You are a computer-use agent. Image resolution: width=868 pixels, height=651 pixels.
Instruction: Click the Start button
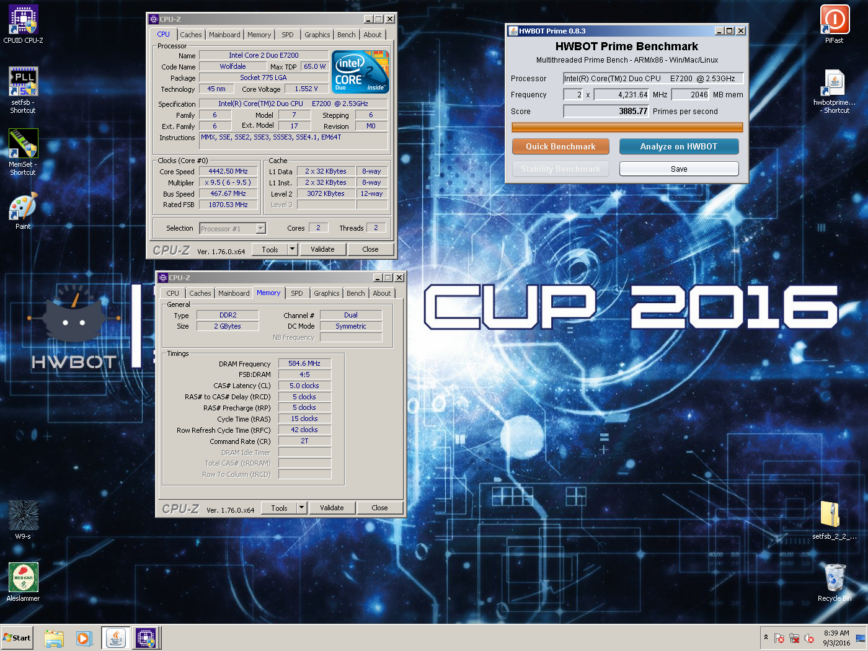17,638
